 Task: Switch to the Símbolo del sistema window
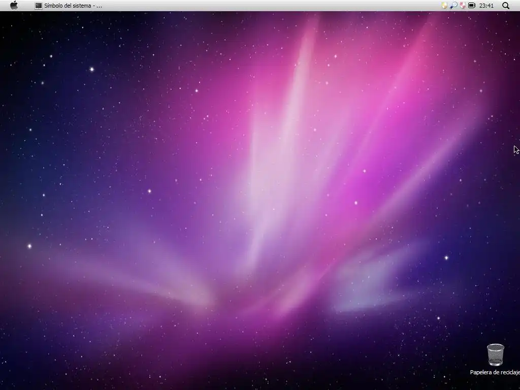click(x=69, y=6)
